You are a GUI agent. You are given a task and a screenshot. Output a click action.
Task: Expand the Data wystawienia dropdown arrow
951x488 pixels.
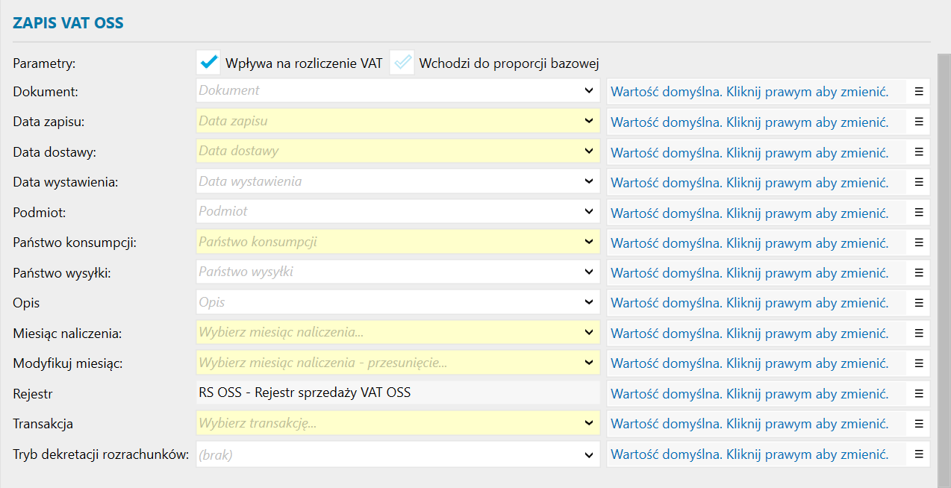pyautogui.click(x=589, y=181)
